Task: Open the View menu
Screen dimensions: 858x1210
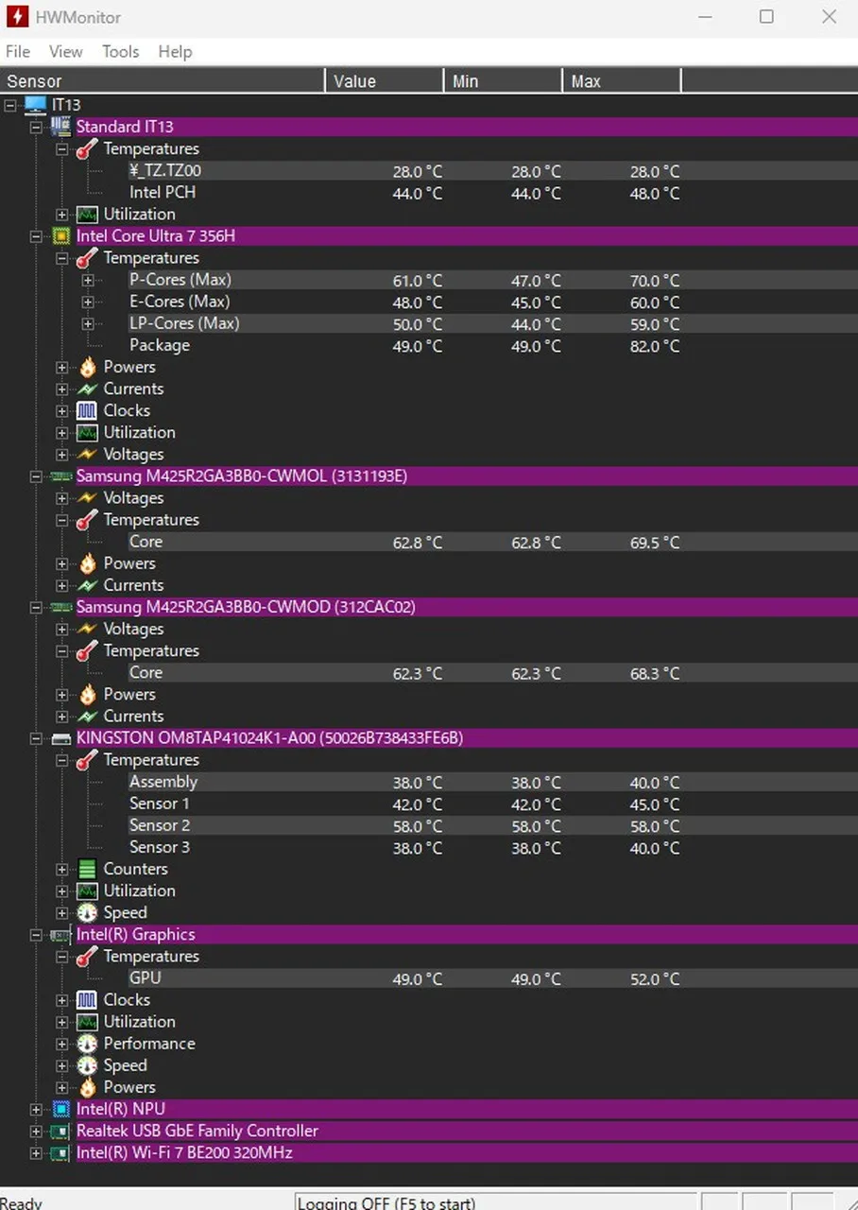Action: click(x=66, y=52)
